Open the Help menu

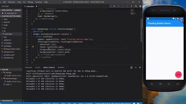click(46, 2)
